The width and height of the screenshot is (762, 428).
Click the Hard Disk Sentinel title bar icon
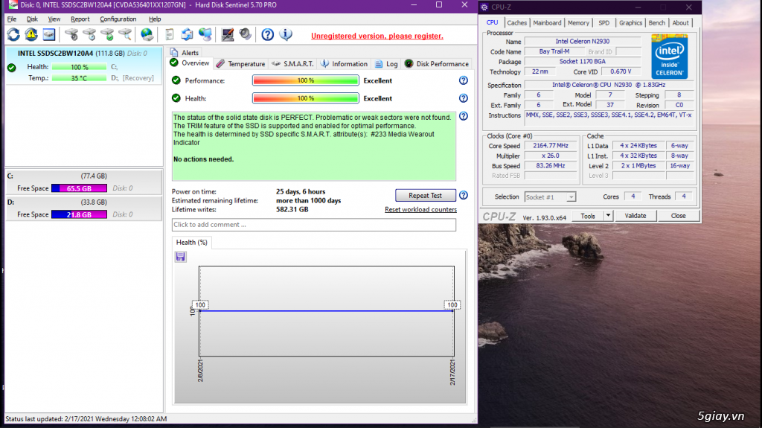point(13,5)
